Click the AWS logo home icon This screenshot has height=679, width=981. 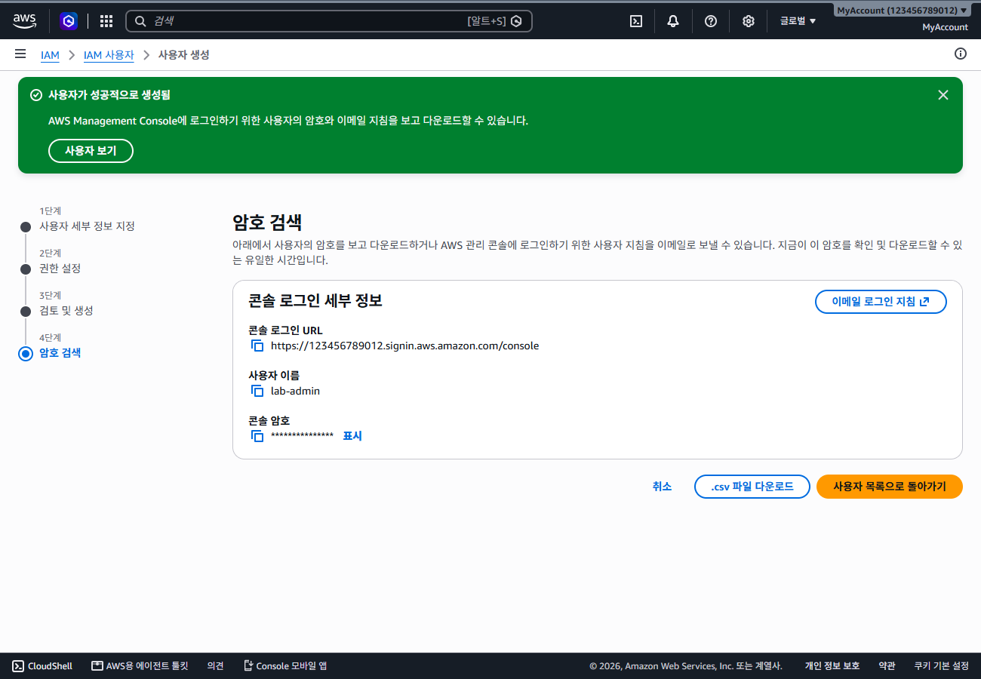(25, 21)
